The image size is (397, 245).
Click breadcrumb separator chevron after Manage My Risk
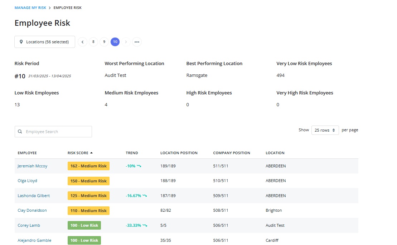50,8
